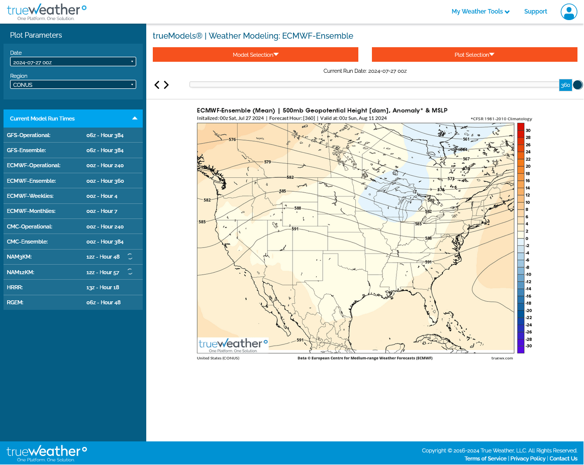
Task: Click the trueWeather logo in the footer
Action: pyautogui.click(x=47, y=453)
